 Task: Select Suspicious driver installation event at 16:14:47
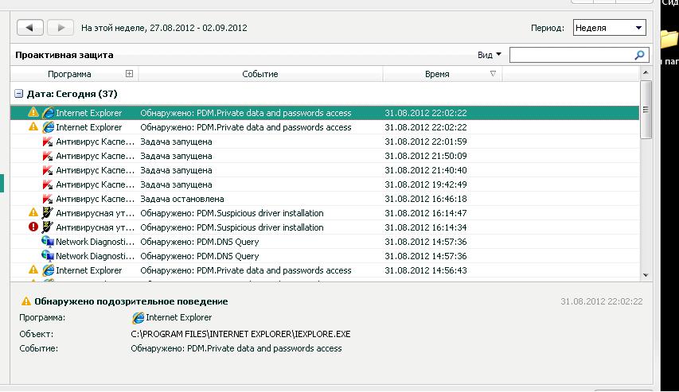232,213
